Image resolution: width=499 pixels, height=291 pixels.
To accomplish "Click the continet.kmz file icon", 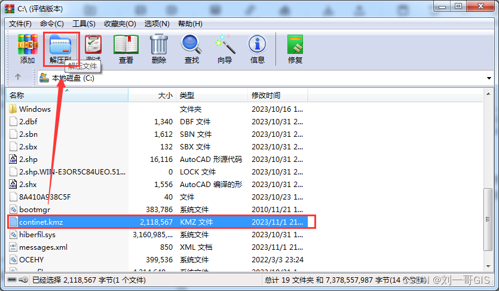I will pos(13,222).
